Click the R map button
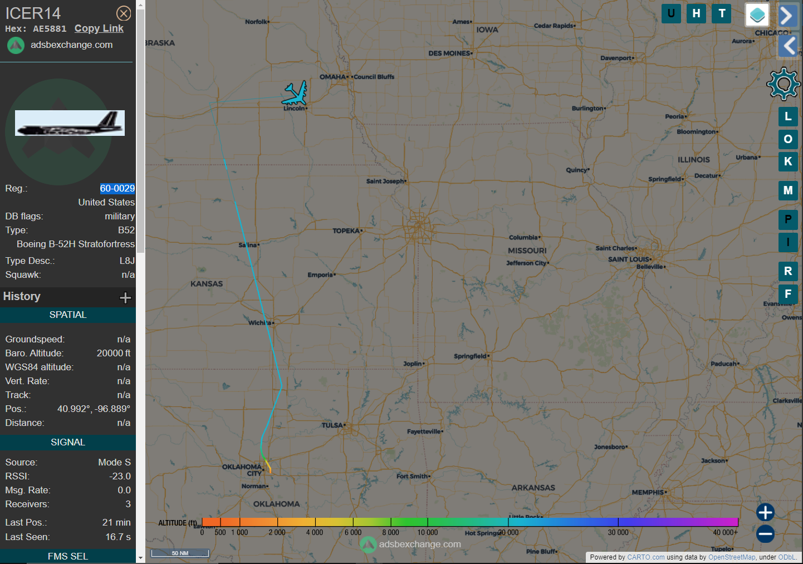 coord(788,271)
